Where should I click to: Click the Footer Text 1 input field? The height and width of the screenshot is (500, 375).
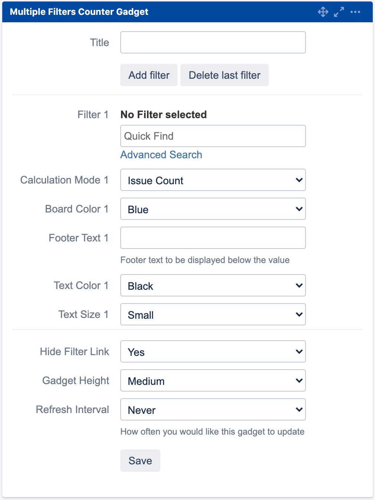tap(213, 238)
